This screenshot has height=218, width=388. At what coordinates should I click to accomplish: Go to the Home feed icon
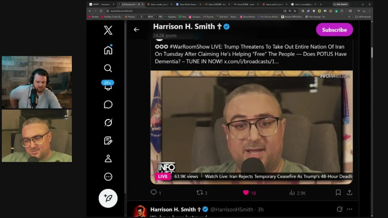(108, 50)
